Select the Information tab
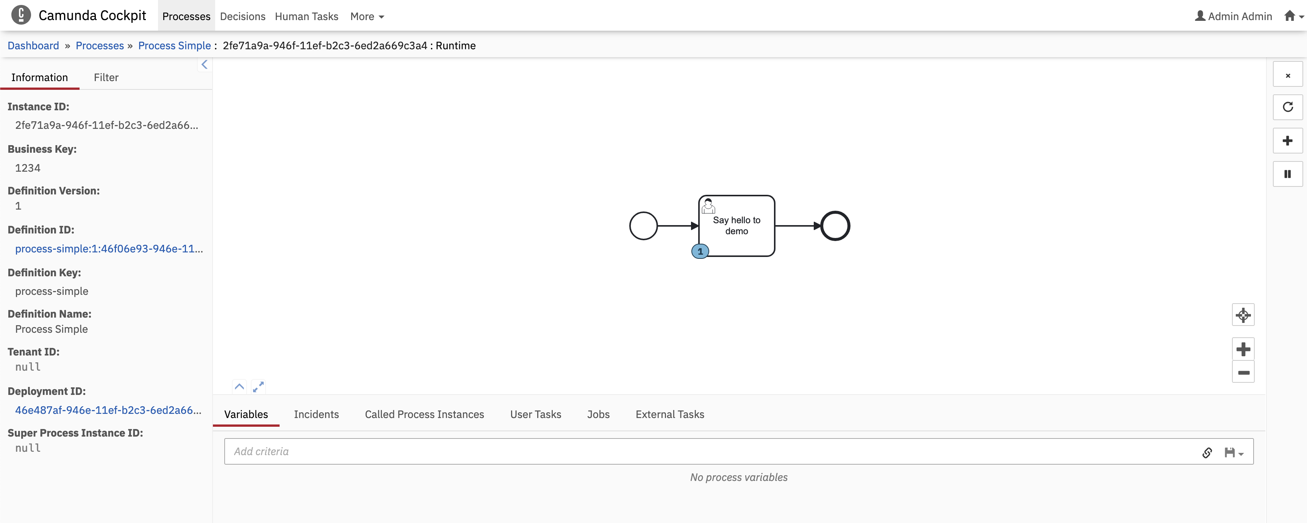1307x523 pixels. pos(39,77)
